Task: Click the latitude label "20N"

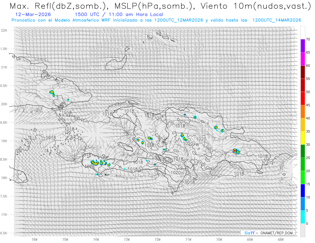Action: 4,104
